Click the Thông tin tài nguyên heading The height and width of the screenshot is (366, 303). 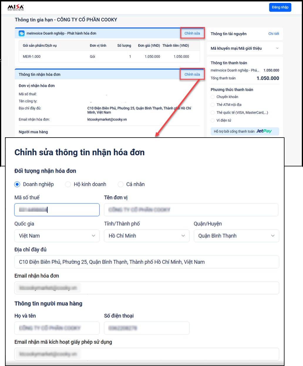[228, 34]
